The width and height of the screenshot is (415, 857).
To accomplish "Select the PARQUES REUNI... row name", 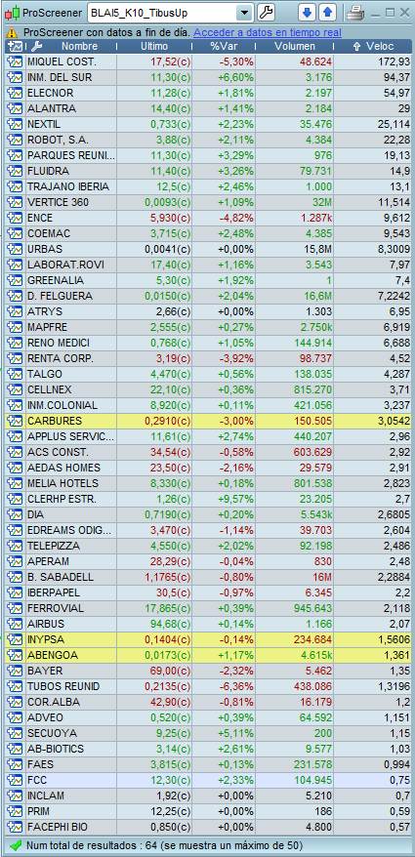I will coord(71,156).
